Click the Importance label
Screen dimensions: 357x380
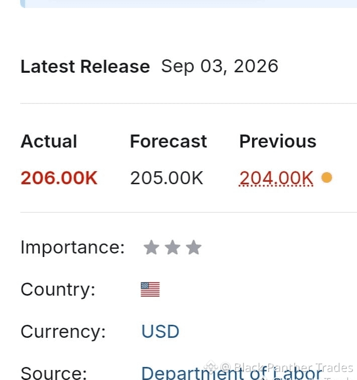(72, 247)
